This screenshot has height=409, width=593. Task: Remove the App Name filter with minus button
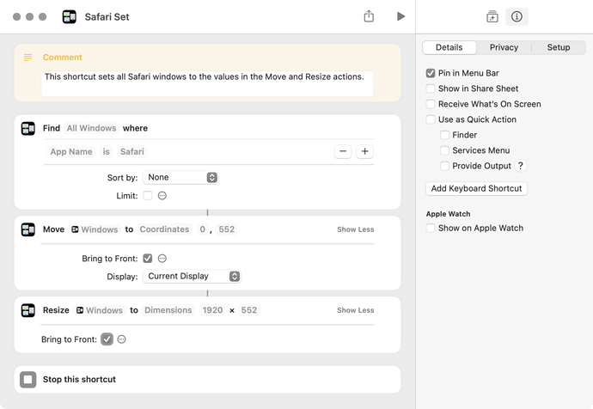343,151
